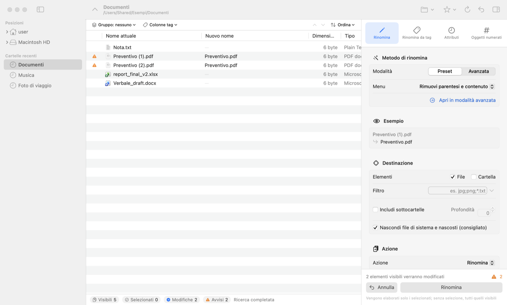Click the Rinomina action button
Viewport: 507px width, 305px height.
pyautogui.click(x=451, y=287)
